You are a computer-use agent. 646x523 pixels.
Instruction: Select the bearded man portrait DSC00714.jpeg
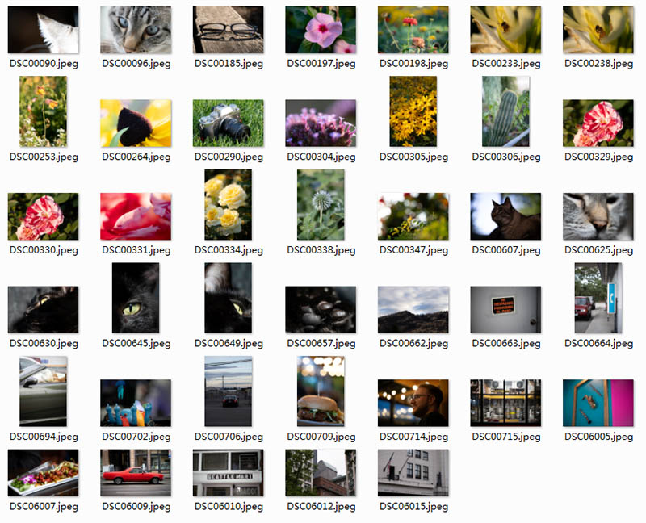[x=413, y=403]
